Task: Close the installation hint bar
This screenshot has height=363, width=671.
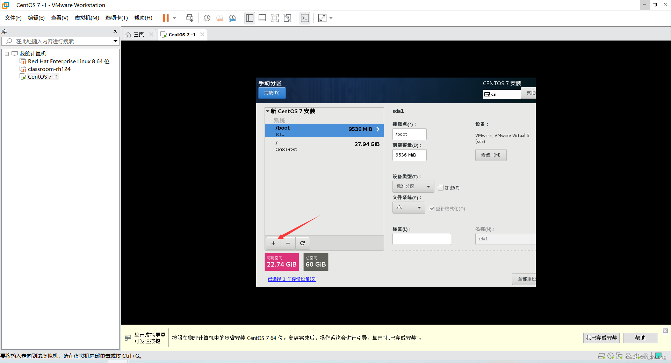Action: pos(665,331)
